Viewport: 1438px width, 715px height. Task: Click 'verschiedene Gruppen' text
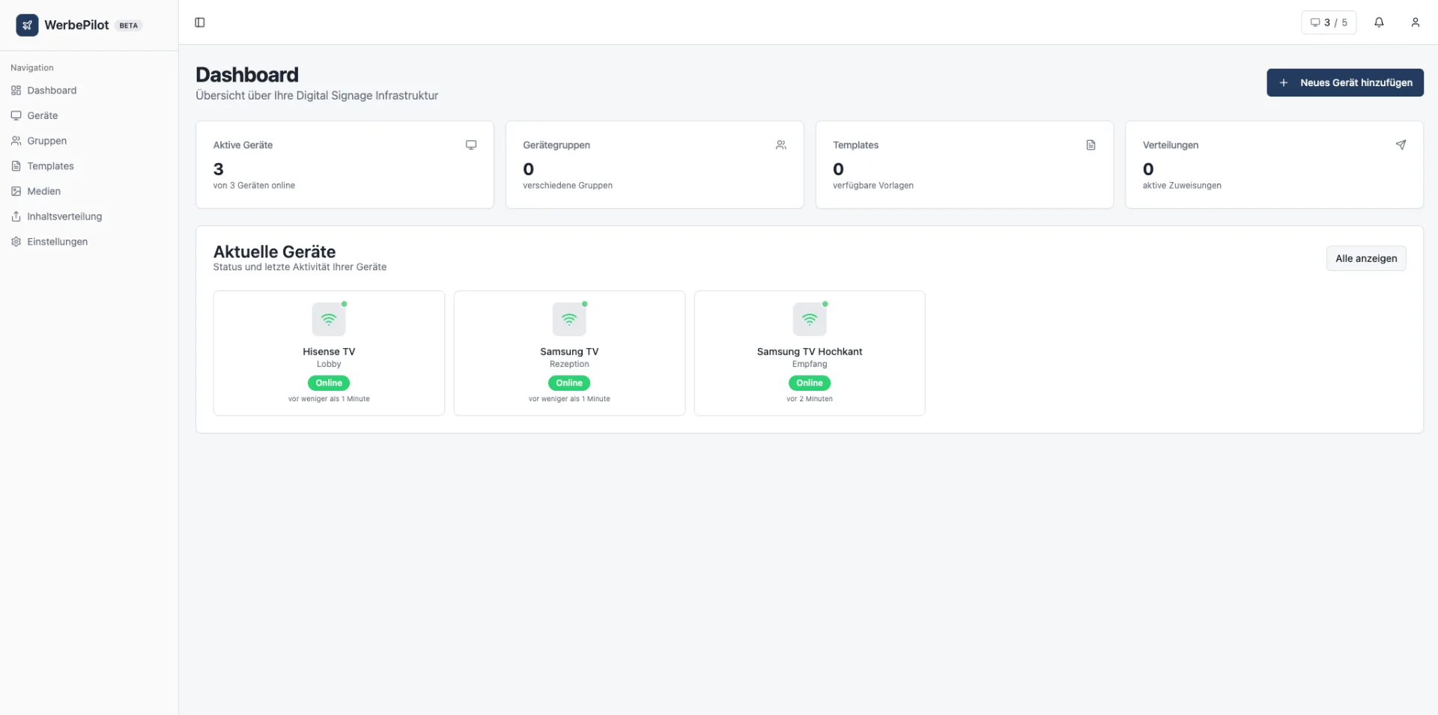568,186
